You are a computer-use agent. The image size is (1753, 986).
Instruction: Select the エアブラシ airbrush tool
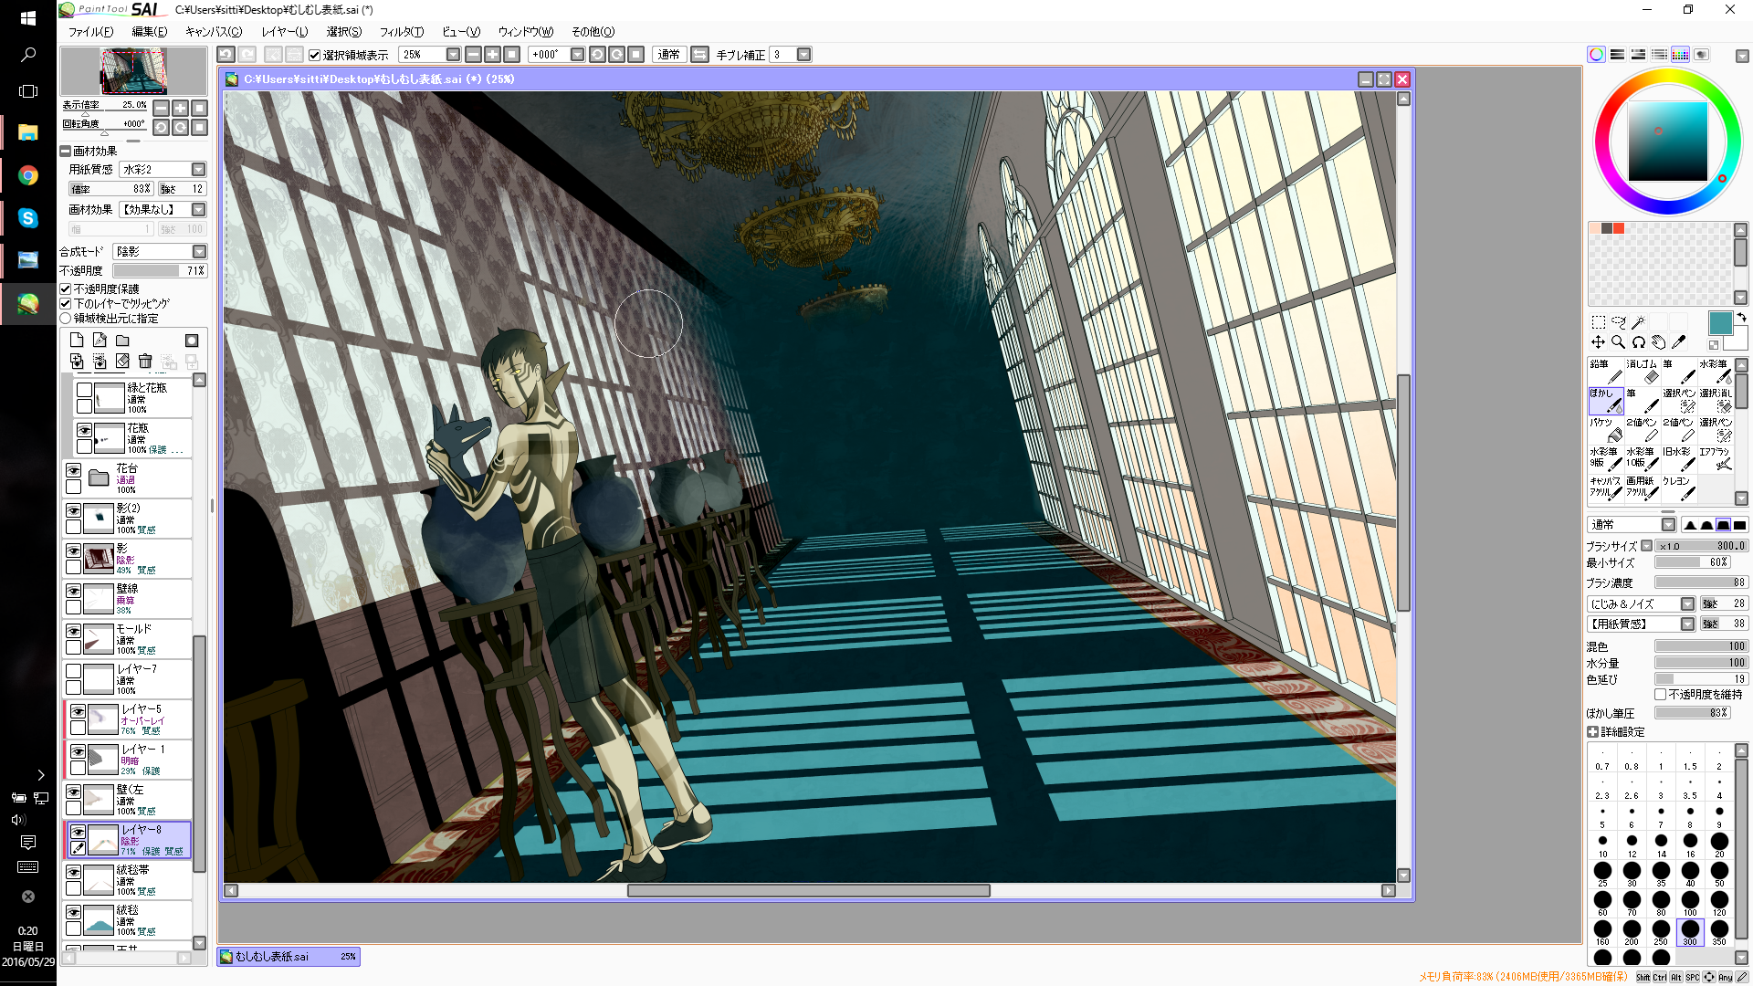click(x=1716, y=458)
